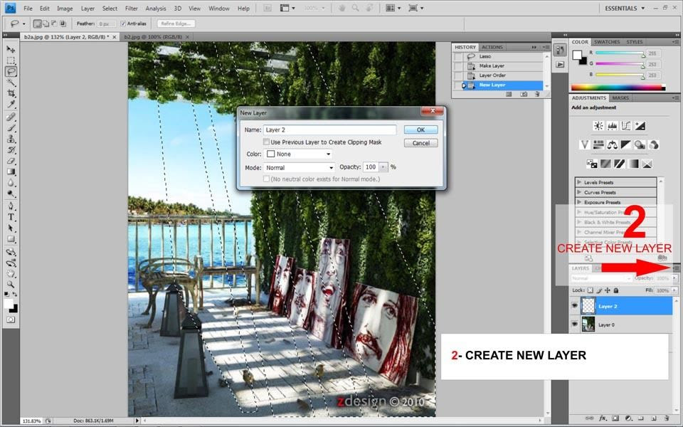Select the Clone Stamp tool
Image resolution: width=683 pixels, height=427 pixels.
(x=11, y=139)
